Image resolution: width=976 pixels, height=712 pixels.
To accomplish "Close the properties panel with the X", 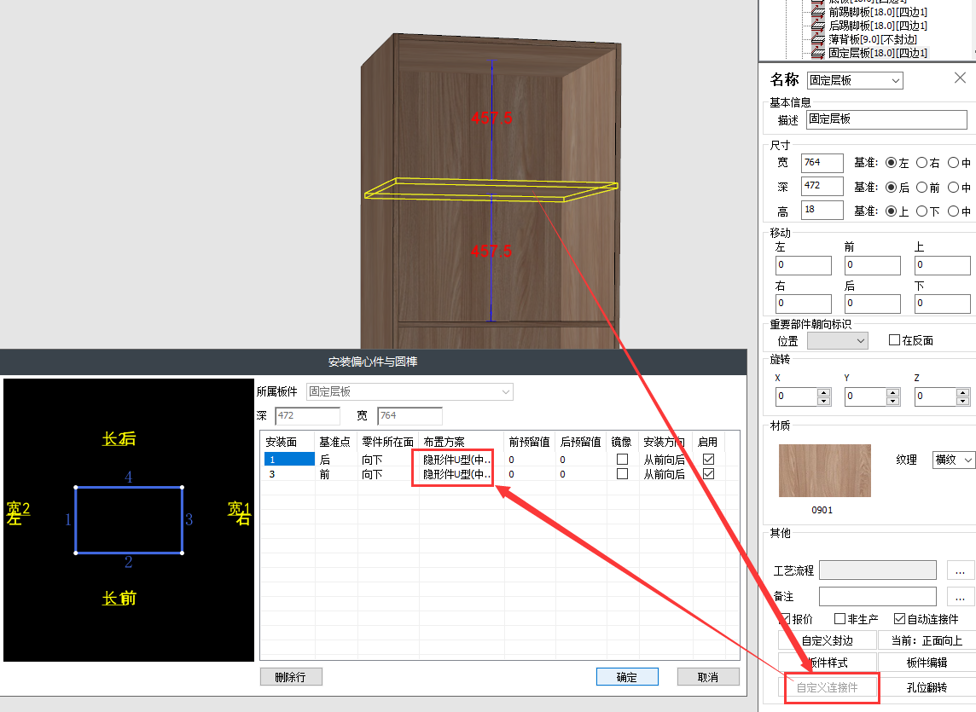I will click(960, 78).
